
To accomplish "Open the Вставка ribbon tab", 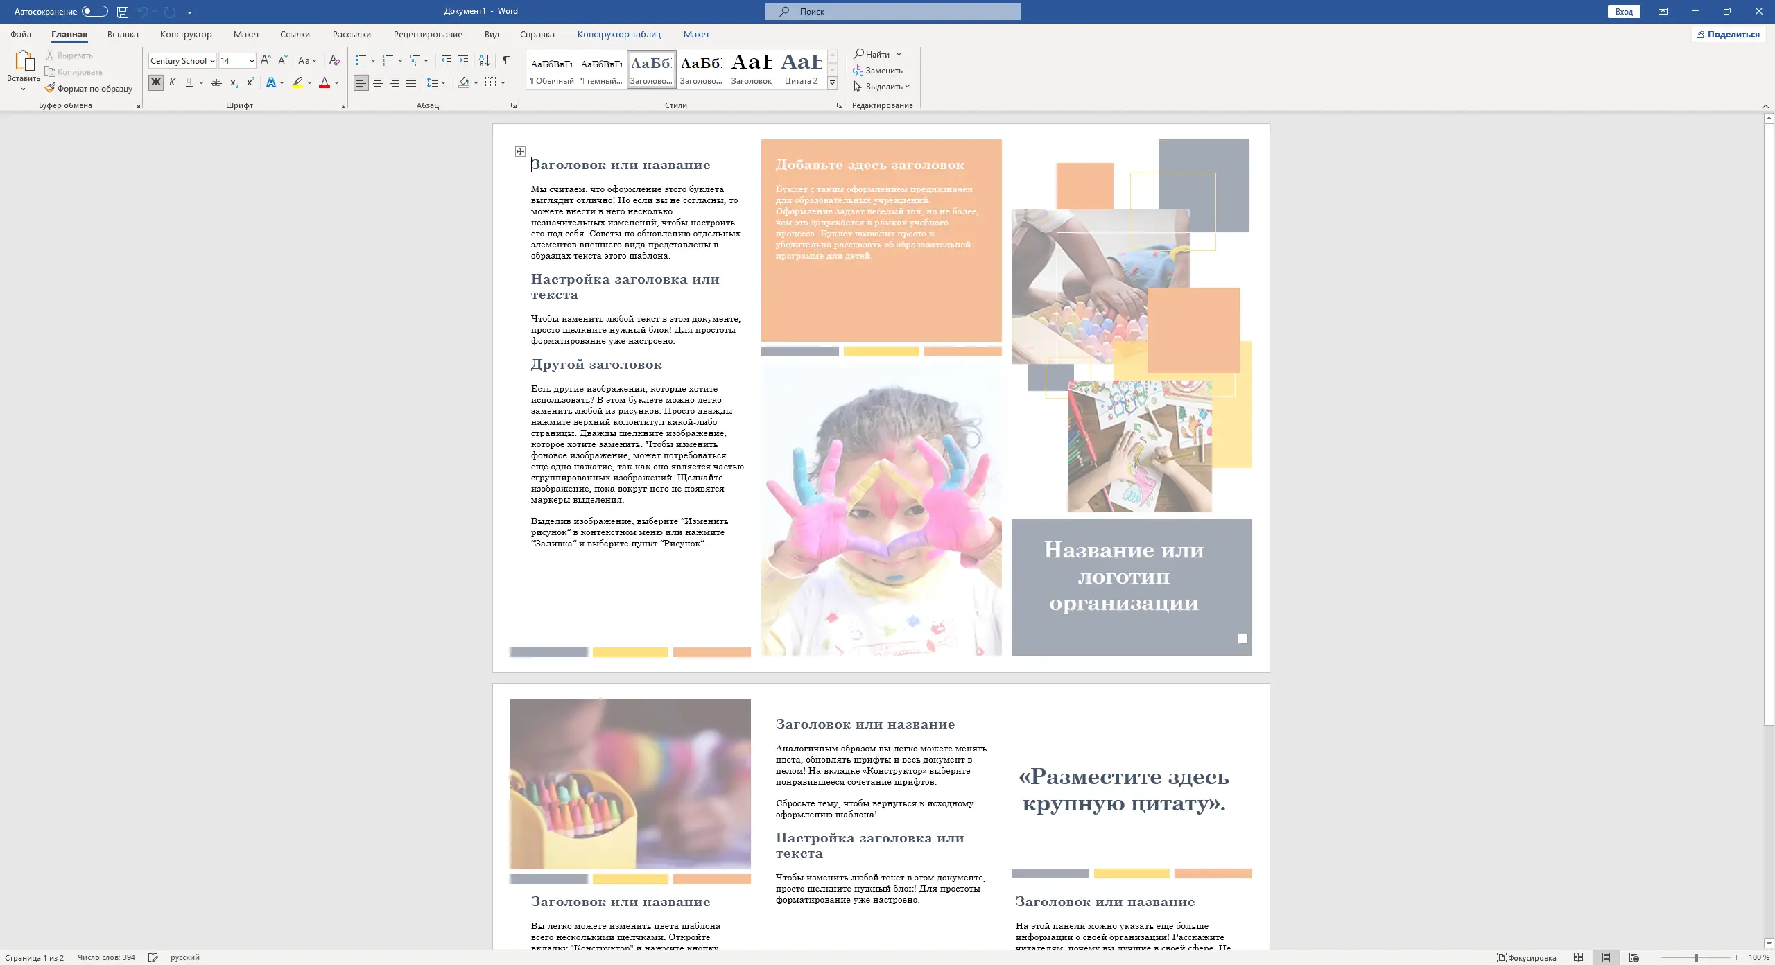I will pyautogui.click(x=123, y=34).
